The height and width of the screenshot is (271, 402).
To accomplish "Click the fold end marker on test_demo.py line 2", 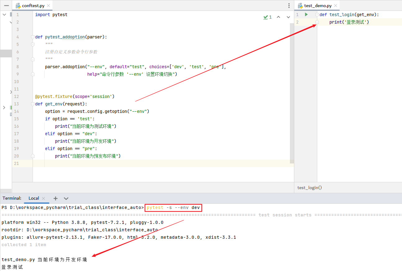I will tap(317, 22).
